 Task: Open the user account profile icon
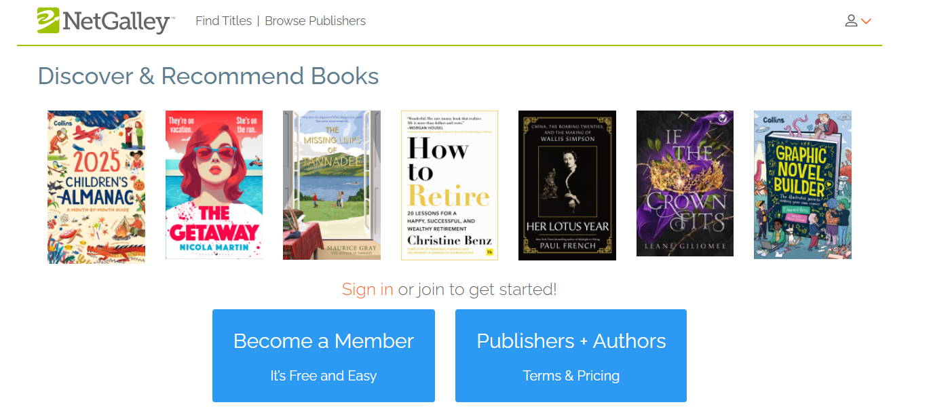(851, 21)
